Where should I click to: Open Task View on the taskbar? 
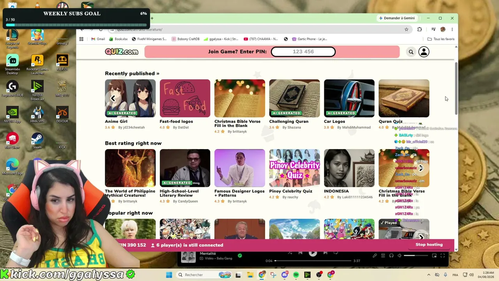pos(238,275)
